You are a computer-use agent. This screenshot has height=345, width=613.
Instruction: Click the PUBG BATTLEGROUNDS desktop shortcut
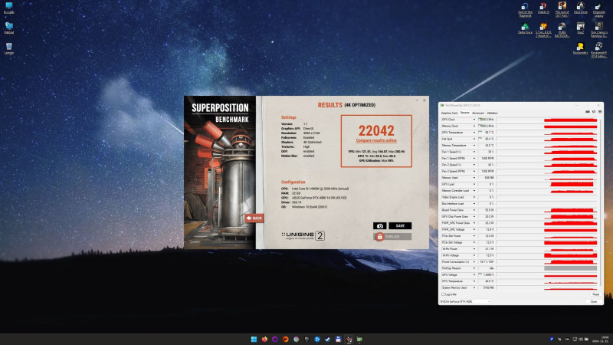coord(562,30)
